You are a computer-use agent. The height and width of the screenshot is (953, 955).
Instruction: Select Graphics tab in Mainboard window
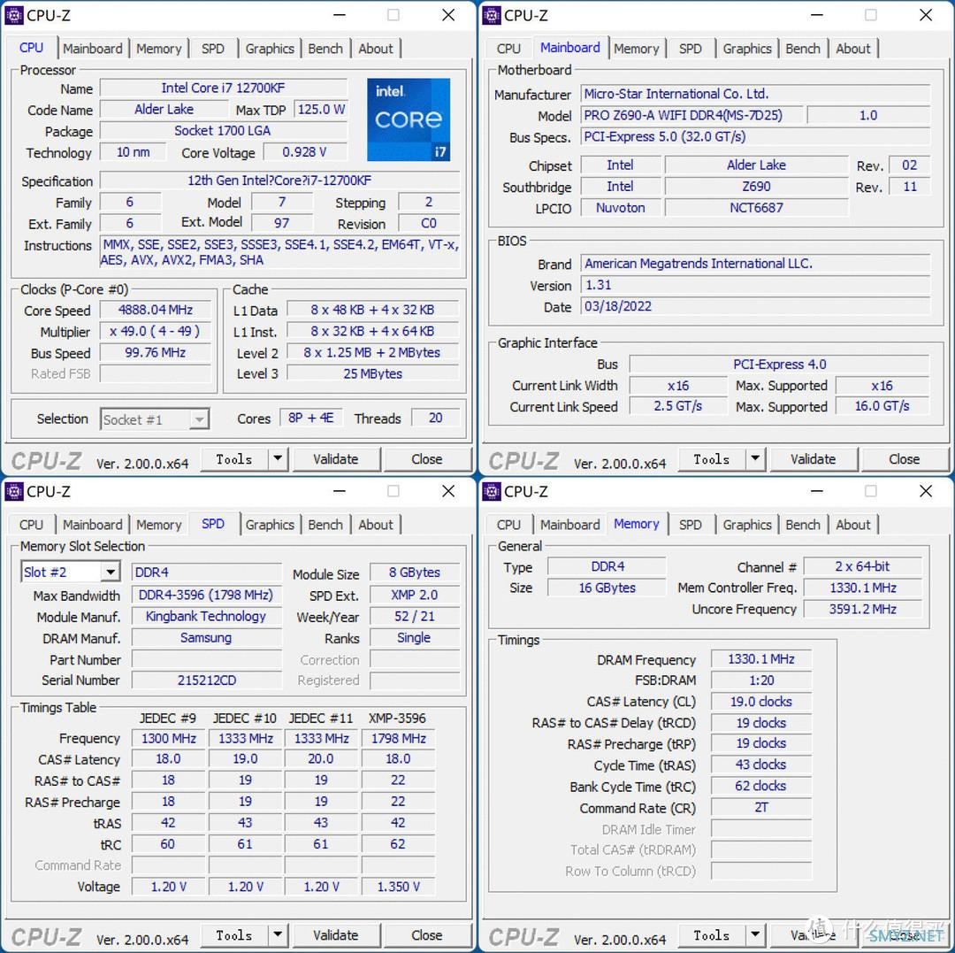pos(747,49)
